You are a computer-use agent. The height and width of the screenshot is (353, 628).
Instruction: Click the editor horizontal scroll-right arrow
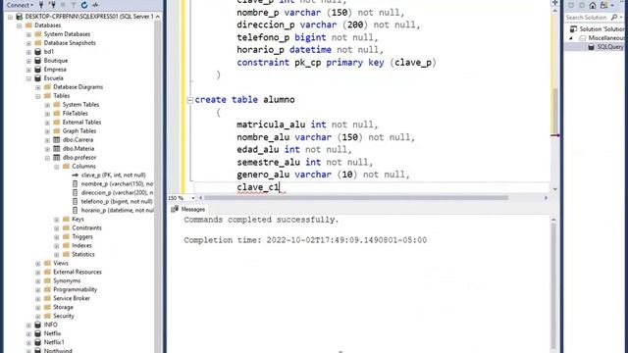(546, 198)
